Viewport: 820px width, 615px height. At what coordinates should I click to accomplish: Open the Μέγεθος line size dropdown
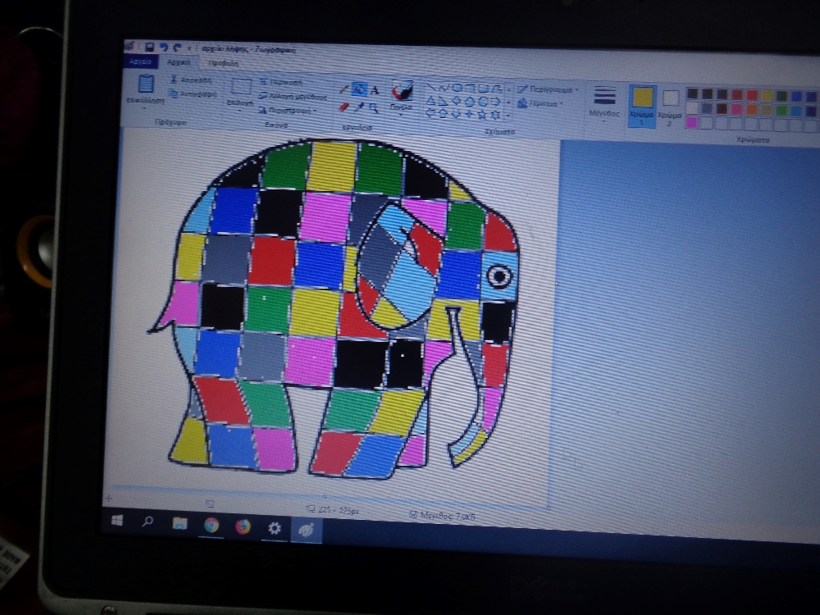[x=604, y=102]
